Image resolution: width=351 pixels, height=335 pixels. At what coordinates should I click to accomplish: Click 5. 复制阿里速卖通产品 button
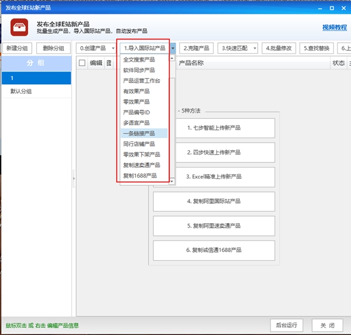point(214,226)
